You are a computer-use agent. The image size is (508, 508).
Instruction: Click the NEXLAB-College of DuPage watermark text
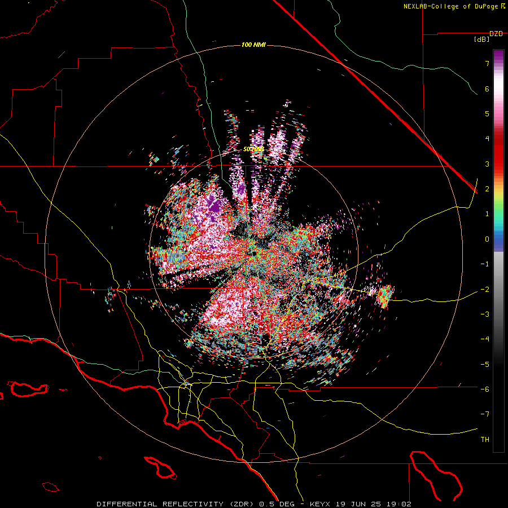[450, 6]
